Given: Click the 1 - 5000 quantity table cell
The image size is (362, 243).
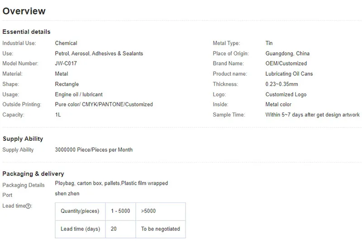Looking at the screenshot, I should pyautogui.click(x=120, y=211).
